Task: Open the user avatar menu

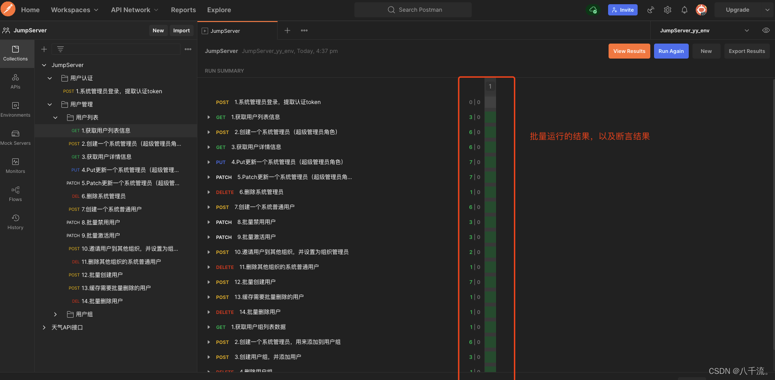Action: [x=701, y=10]
